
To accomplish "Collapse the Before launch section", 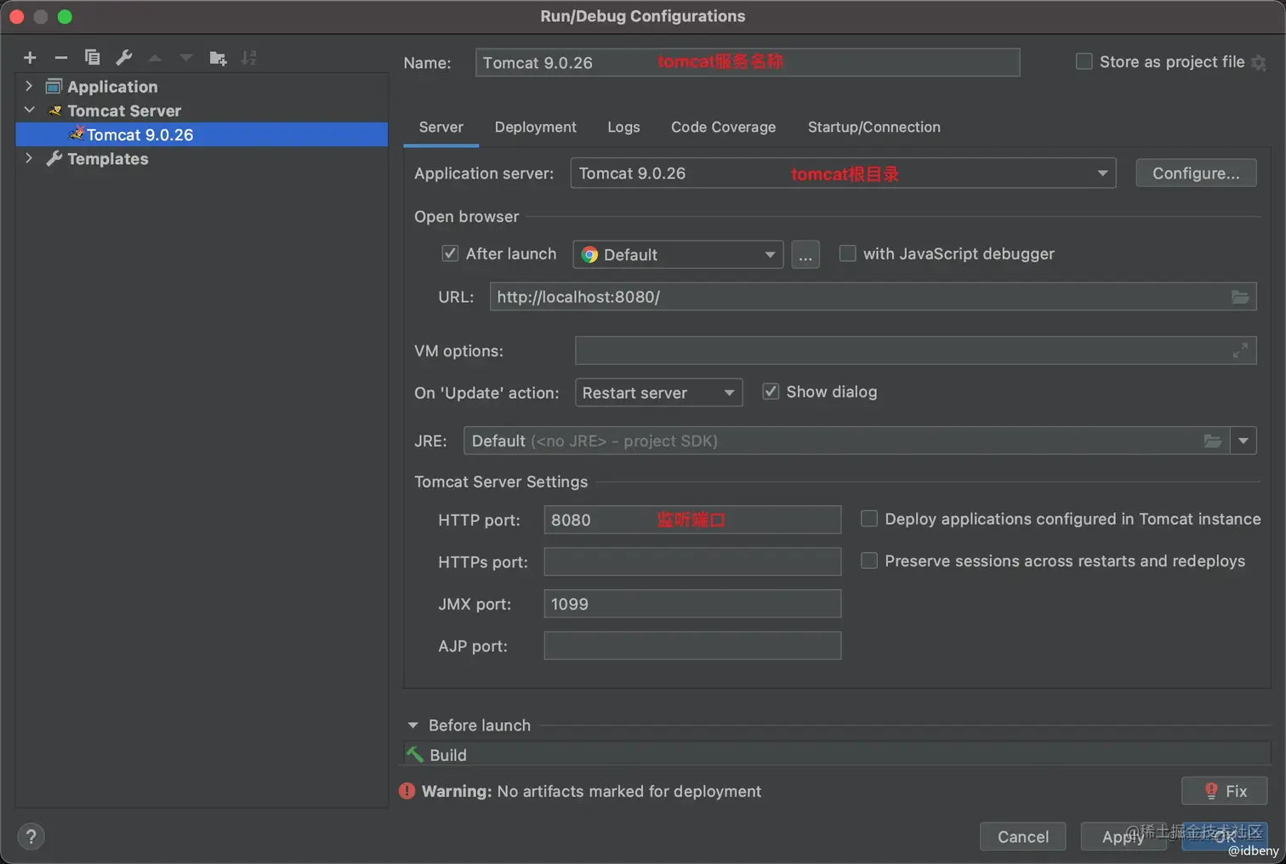I will tap(413, 725).
